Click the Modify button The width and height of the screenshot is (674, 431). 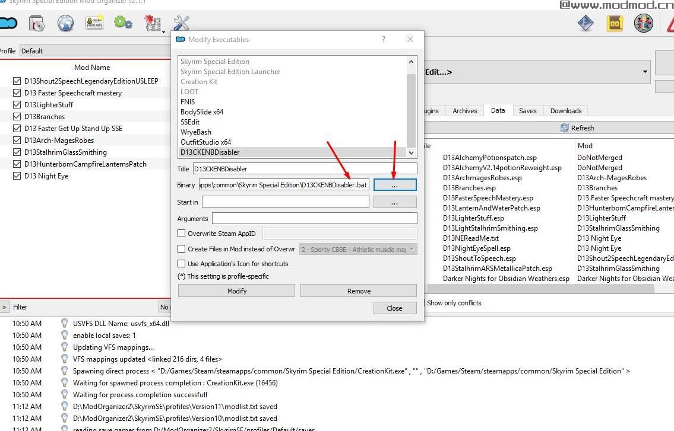pyautogui.click(x=236, y=290)
